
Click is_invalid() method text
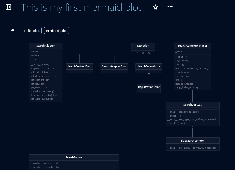(183, 76)
